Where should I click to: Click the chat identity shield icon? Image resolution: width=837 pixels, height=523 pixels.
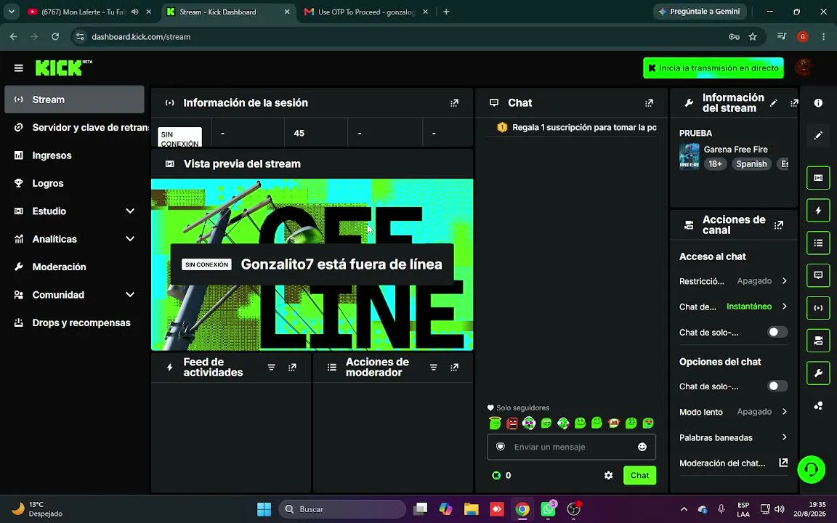pyautogui.click(x=500, y=447)
